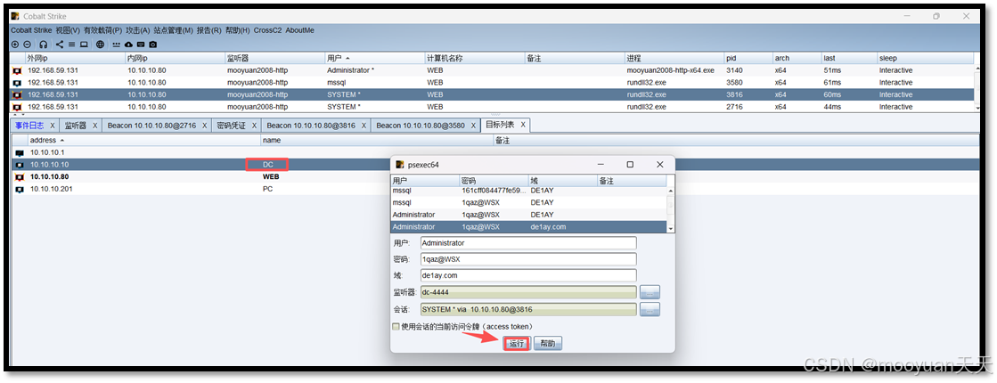The image size is (997, 383).
Task: Click host icon beside 10.10.10.80
Action: pos(20,176)
